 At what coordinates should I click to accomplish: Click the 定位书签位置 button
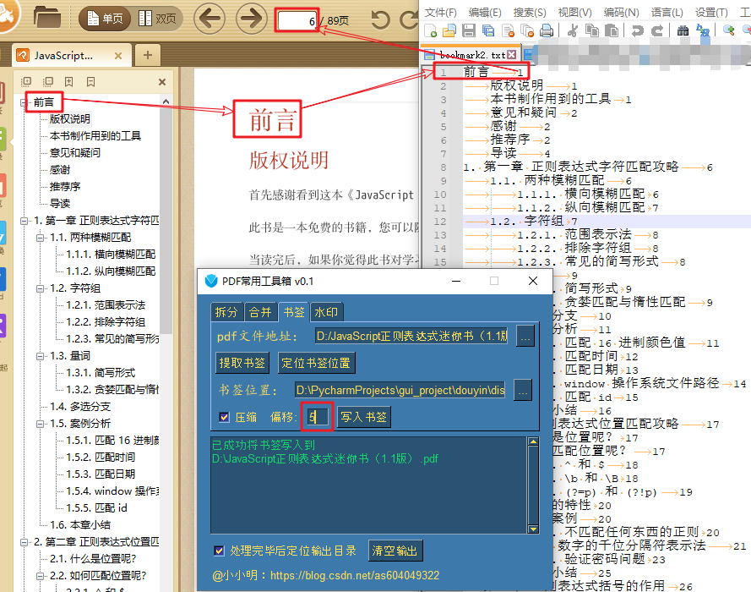pyautogui.click(x=316, y=363)
